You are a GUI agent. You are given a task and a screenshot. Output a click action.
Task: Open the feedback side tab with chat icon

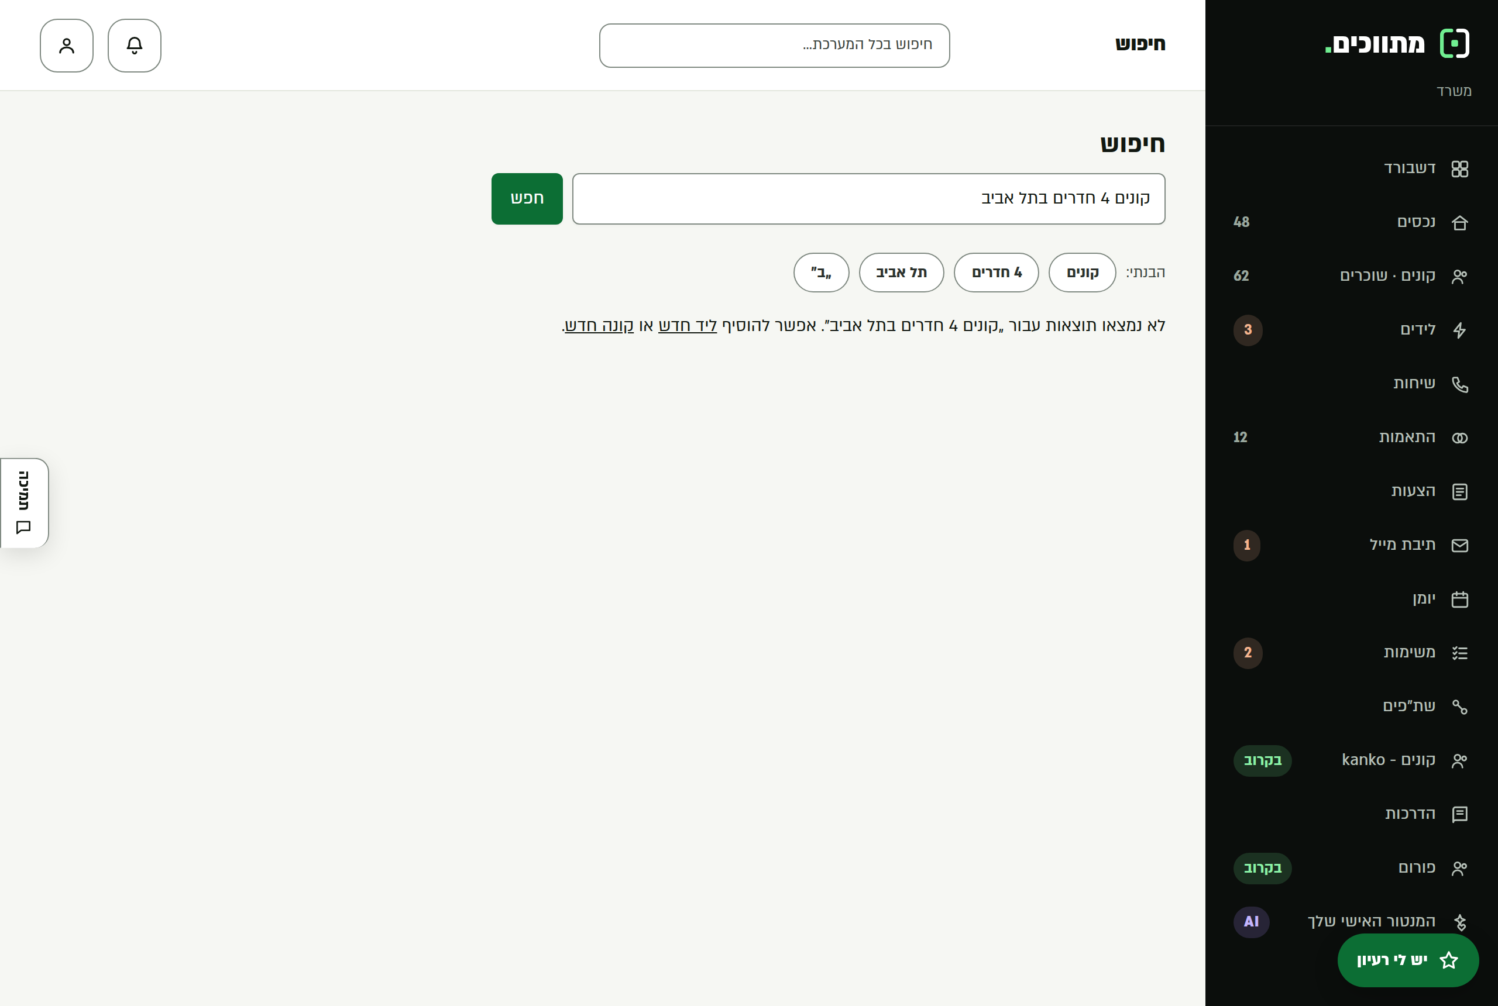coord(25,503)
